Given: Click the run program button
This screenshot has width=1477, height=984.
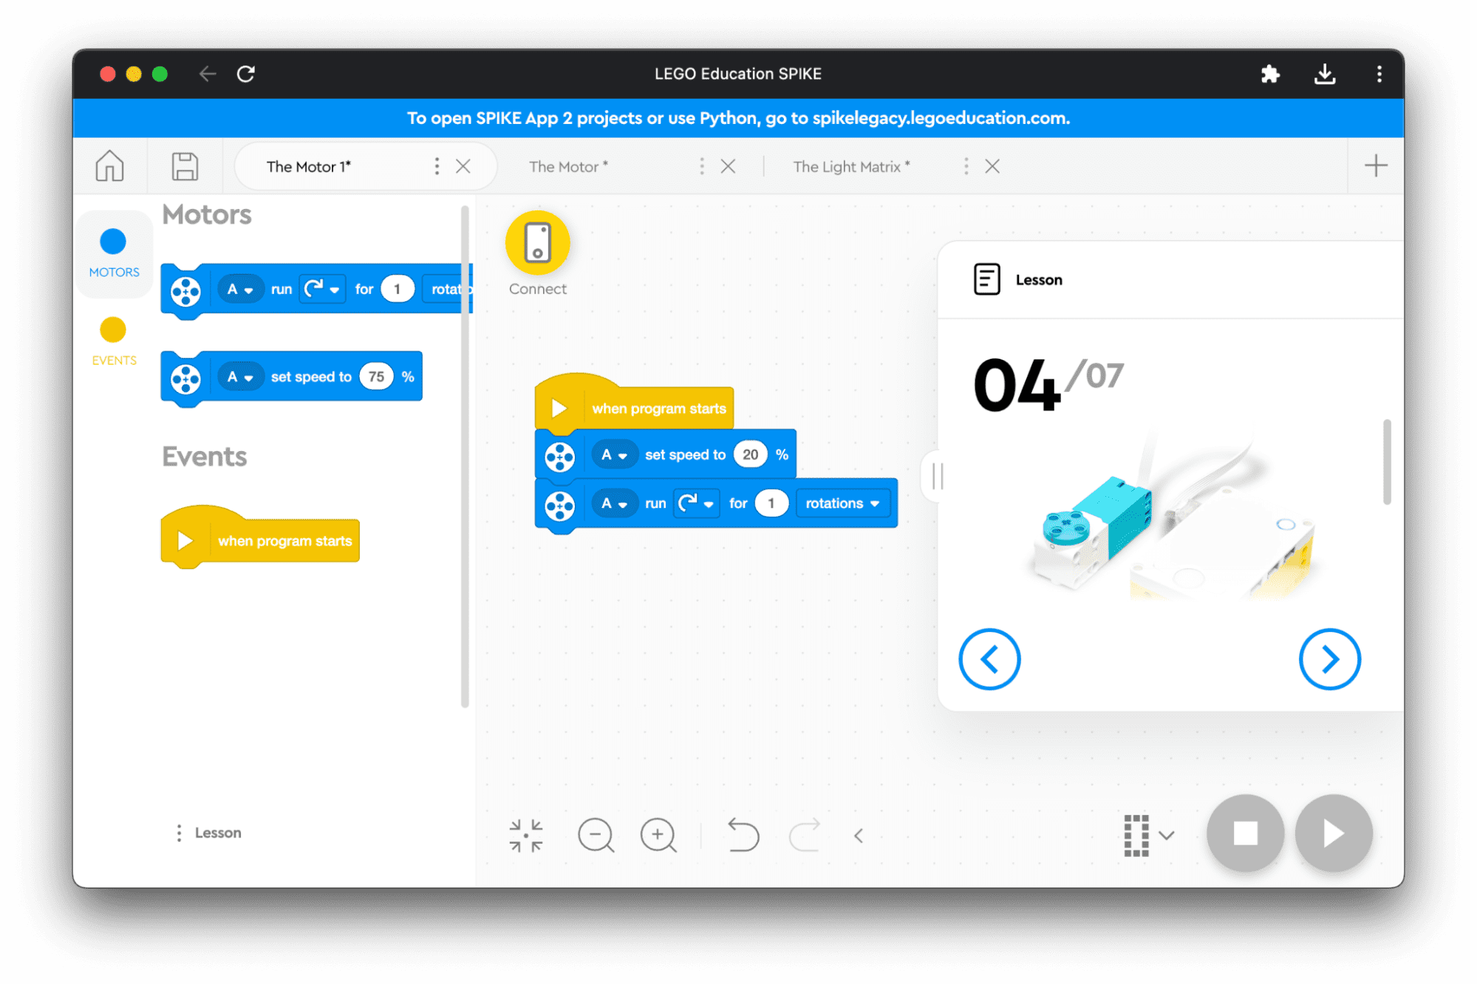Looking at the screenshot, I should [x=1334, y=833].
